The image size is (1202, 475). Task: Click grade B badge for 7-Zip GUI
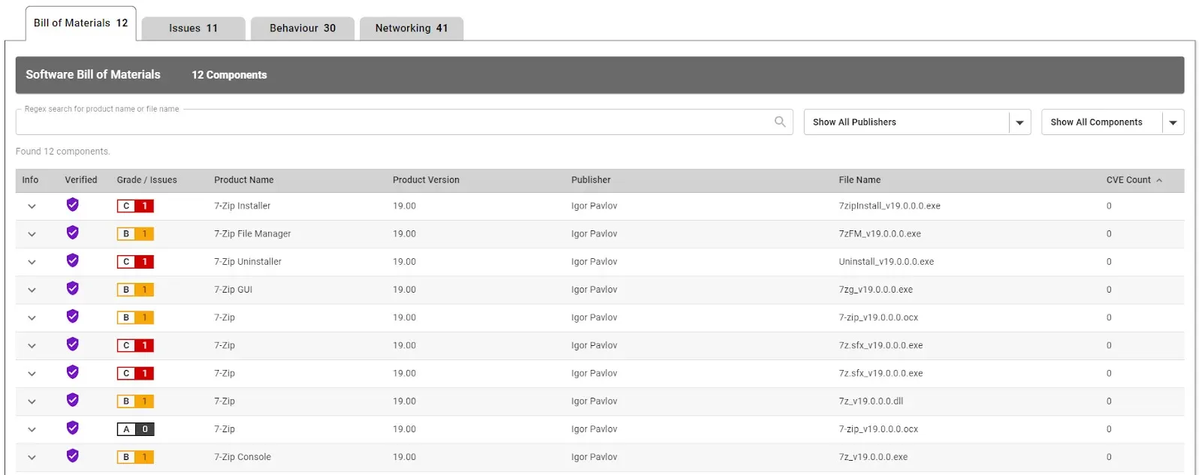click(x=135, y=290)
